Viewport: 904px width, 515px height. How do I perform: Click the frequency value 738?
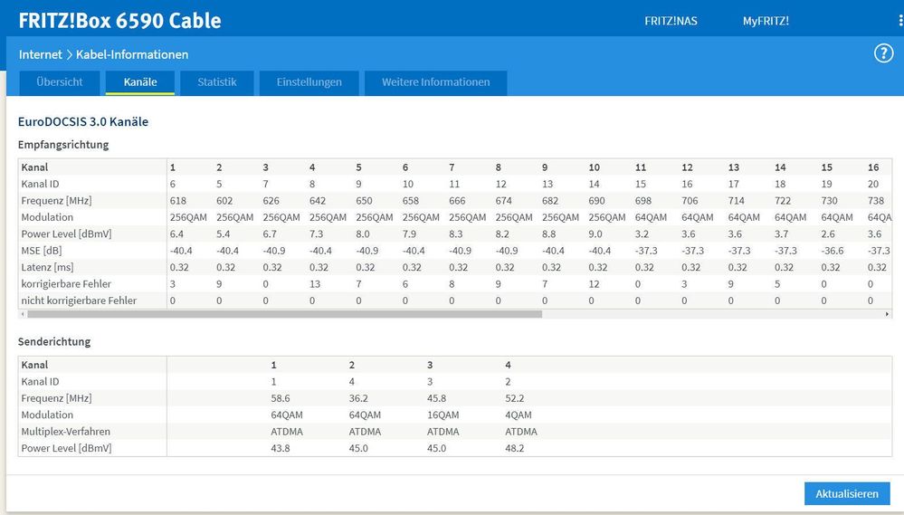[876, 201]
